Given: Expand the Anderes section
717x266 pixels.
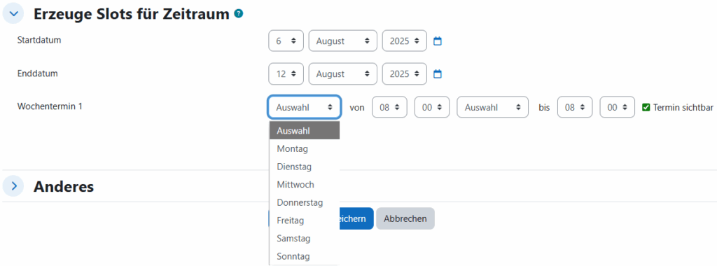Looking at the screenshot, I should pos(13,186).
